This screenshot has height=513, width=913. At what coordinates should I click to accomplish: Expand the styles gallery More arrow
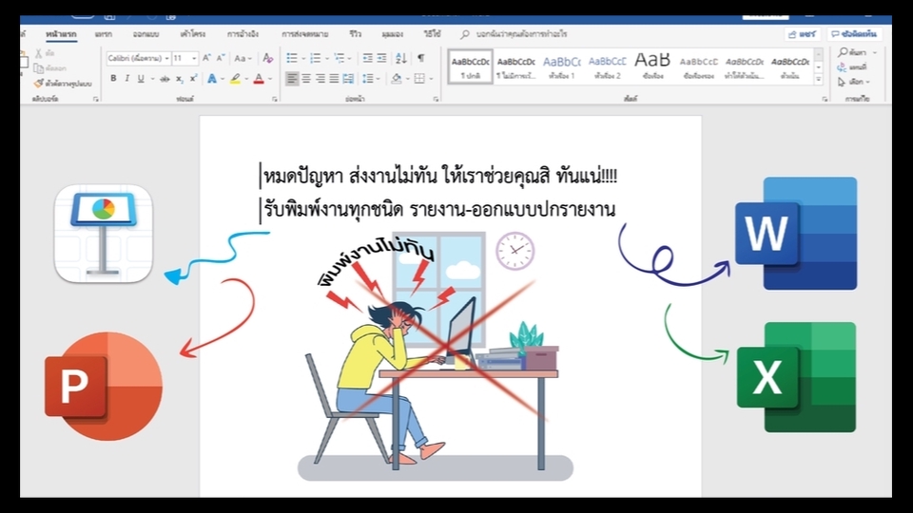click(x=819, y=80)
